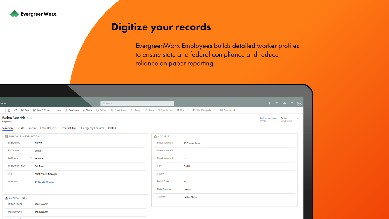This screenshot has width=389, height=219.
Task: Click the Search box
Action: [137, 103]
